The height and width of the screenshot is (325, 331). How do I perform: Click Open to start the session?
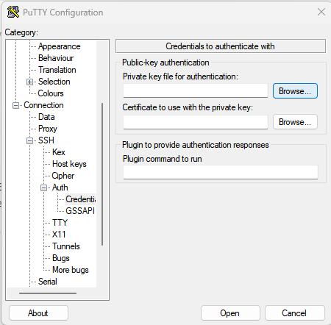click(x=230, y=313)
